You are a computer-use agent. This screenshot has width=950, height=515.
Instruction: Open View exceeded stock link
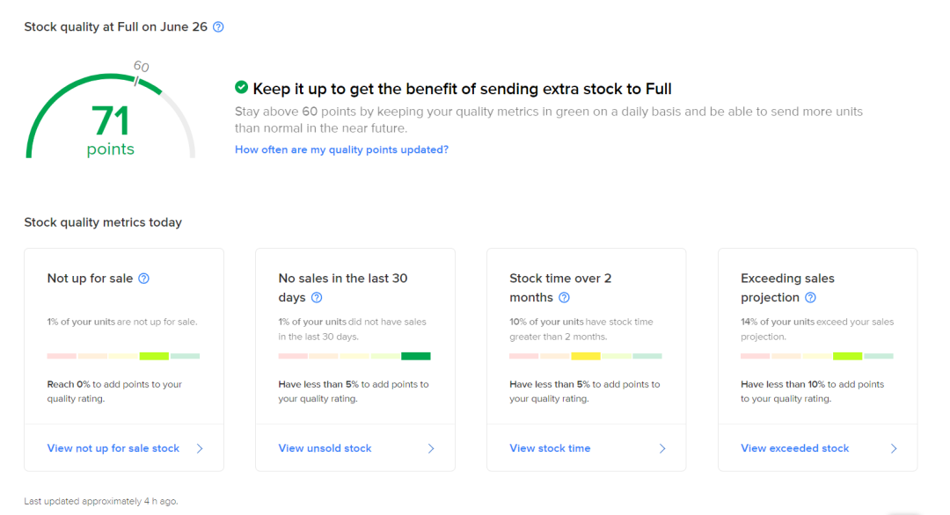tap(795, 448)
